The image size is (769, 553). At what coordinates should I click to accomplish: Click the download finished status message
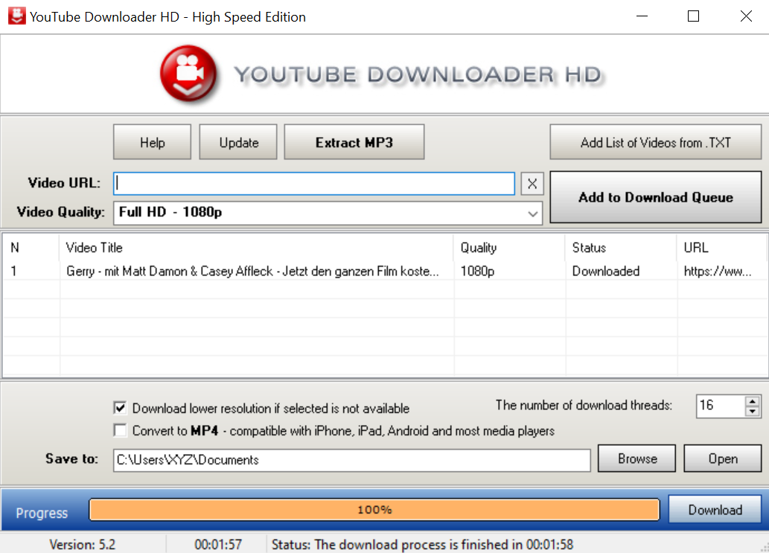(422, 545)
